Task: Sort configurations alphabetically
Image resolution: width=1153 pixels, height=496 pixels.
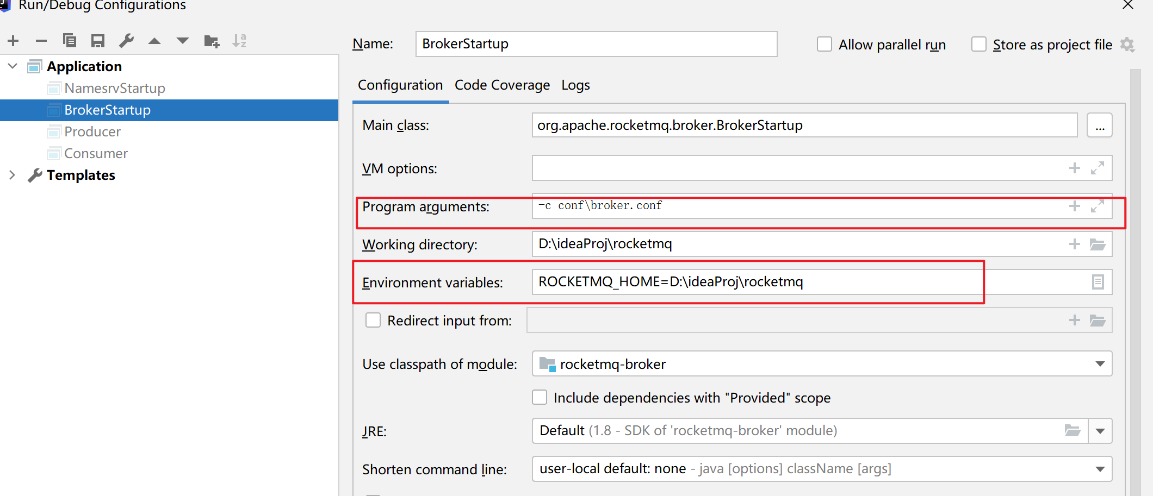Action: tap(239, 41)
